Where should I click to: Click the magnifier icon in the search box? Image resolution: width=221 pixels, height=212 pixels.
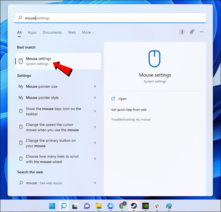click(20, 18)
